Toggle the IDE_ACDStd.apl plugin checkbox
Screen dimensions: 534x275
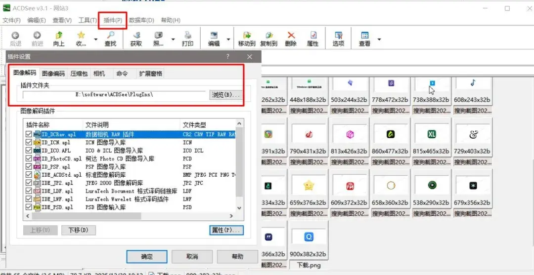29,175
